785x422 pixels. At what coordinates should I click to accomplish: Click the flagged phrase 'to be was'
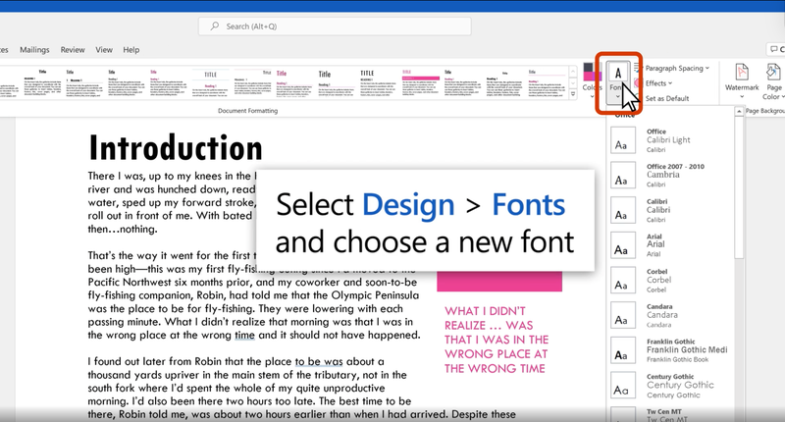[319, 361]
